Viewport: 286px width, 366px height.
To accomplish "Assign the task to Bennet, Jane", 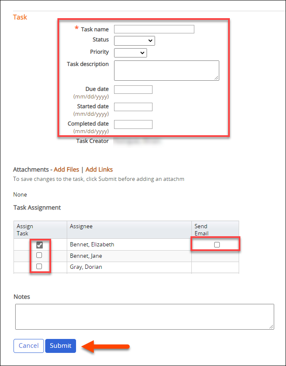I will click(39, 255).
